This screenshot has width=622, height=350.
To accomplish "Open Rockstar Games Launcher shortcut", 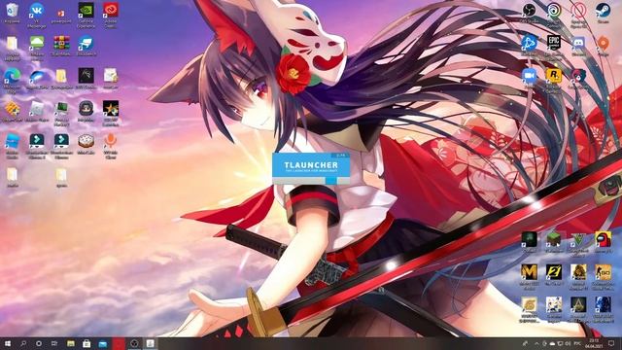I will pos(554,76).
